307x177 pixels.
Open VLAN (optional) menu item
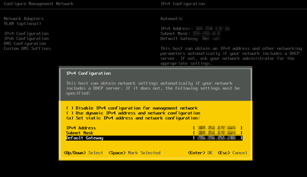(x=23, y=24)
